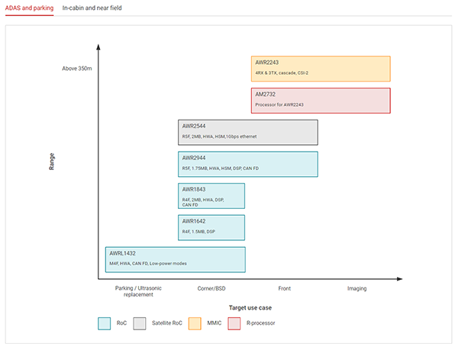Click the AWR2544 satellite RoC box
The height and width of the screenshot is (350, 458).
click(x=247, y=132)
